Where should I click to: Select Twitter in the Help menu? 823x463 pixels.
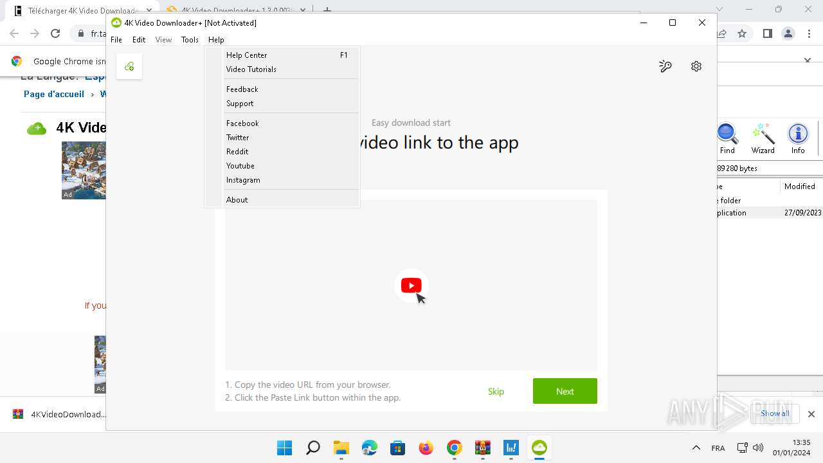click(x=282, y=138)
